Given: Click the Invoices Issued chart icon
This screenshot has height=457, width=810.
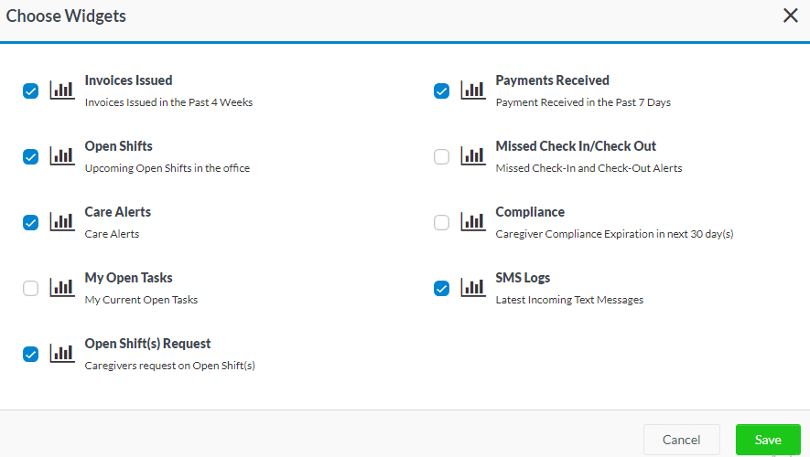Looking at the screenshot, I should pos(62,90).
